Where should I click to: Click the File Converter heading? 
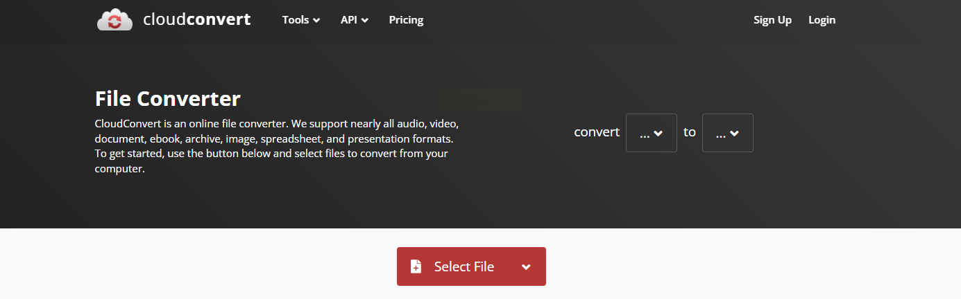168,99
